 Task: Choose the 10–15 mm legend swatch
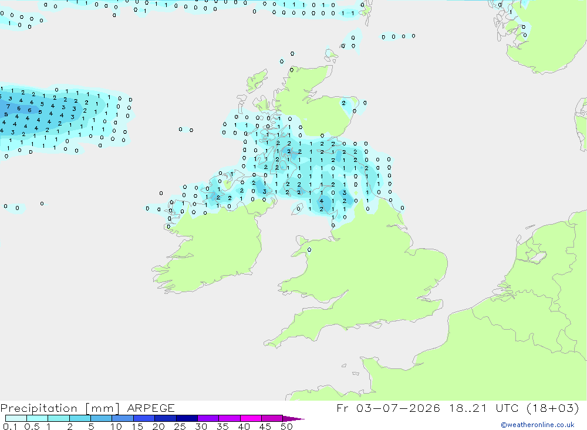click(123, 418)
